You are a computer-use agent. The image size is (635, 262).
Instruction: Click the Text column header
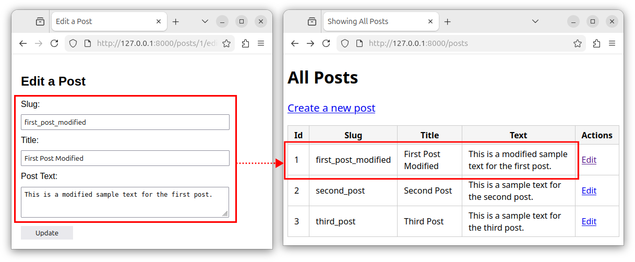tap(519, 135)
